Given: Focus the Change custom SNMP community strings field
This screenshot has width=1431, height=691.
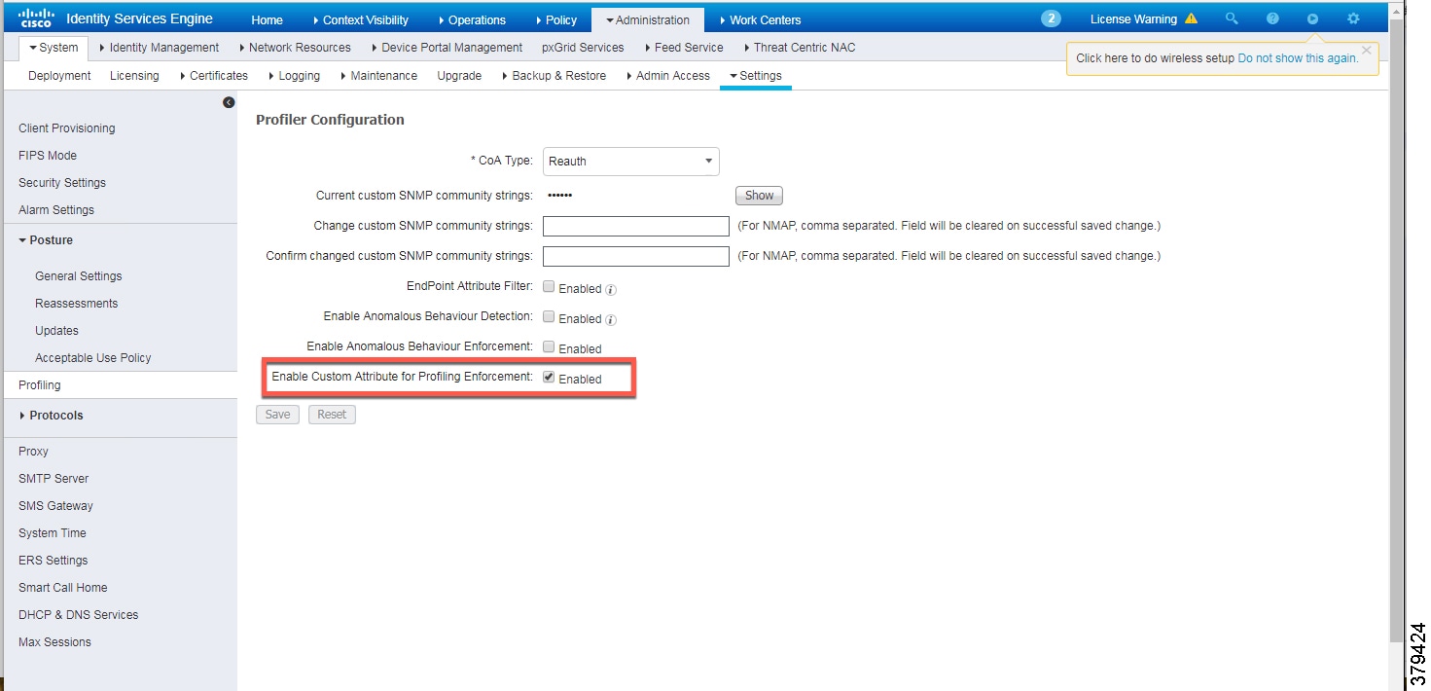Looking at the screenshot, I should (x=635, y=227).
